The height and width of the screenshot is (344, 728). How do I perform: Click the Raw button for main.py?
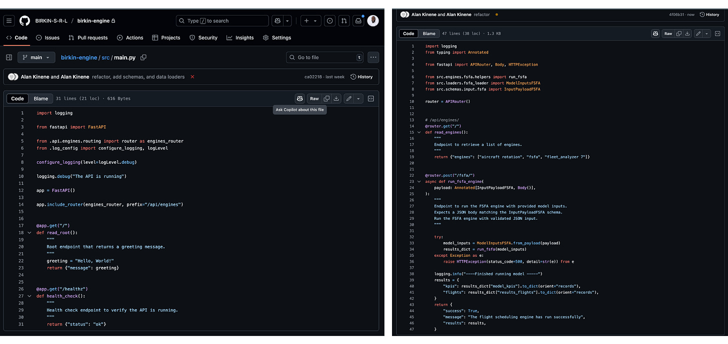point(314,99)
